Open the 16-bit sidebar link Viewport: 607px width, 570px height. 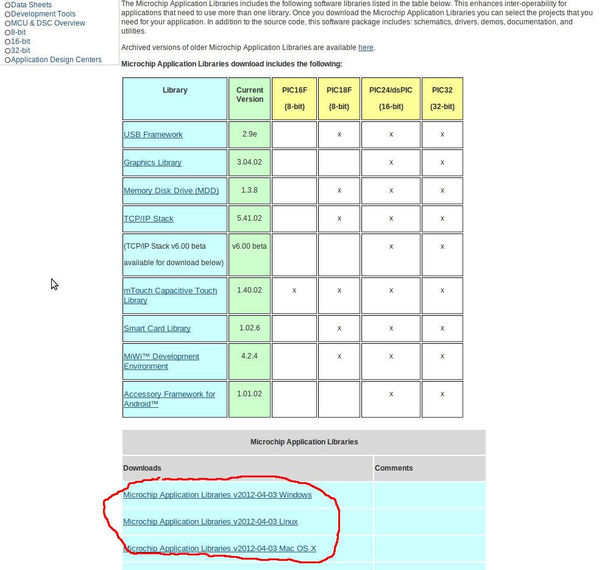point(20,41)
